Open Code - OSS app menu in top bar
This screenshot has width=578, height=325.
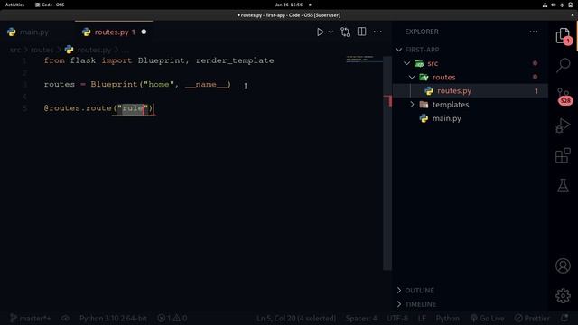point(50,5)
